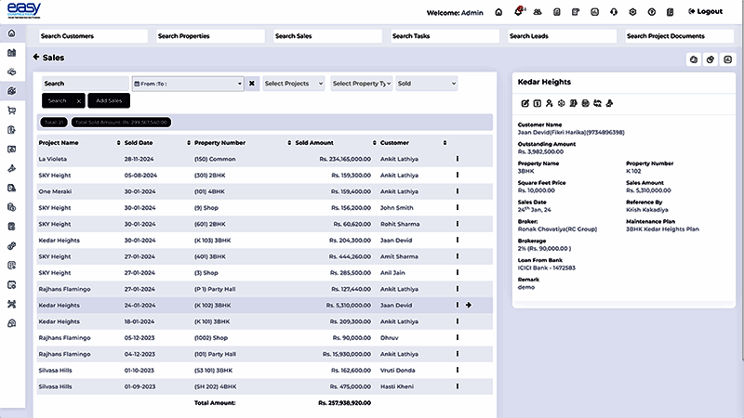
Task: Open the active sales chart icon in sidebar
Action: coord(12,91)
